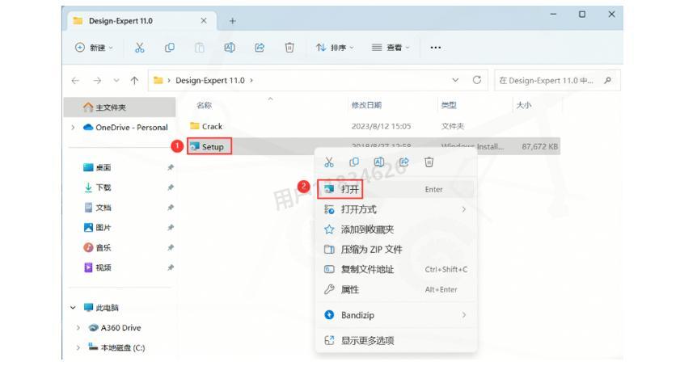Sort by the 类型 column header
Viewport: 680px width, 366px height.
(x=449, y=105)
